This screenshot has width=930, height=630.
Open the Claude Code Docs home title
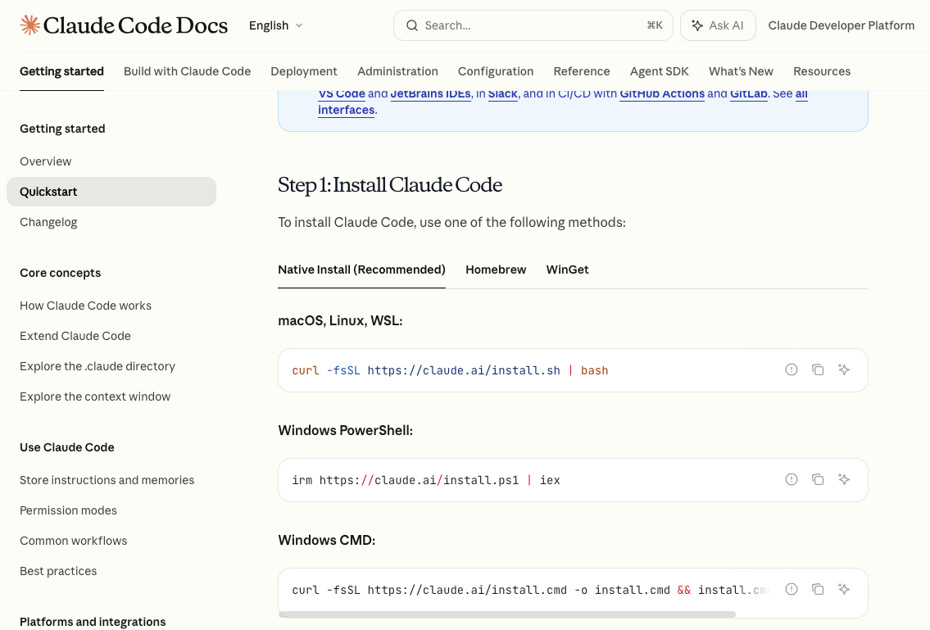(x=135, y=25)
